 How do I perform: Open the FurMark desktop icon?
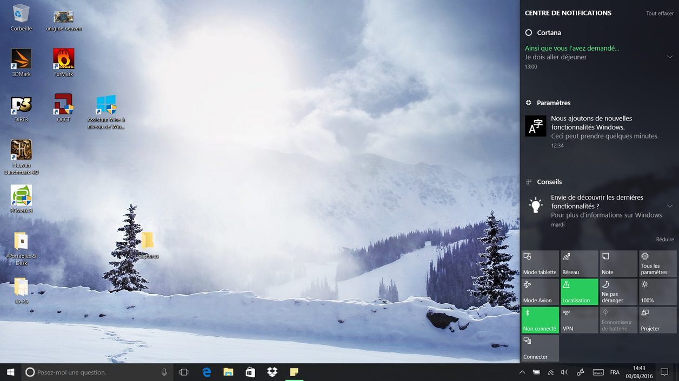(x=63, y=59)
